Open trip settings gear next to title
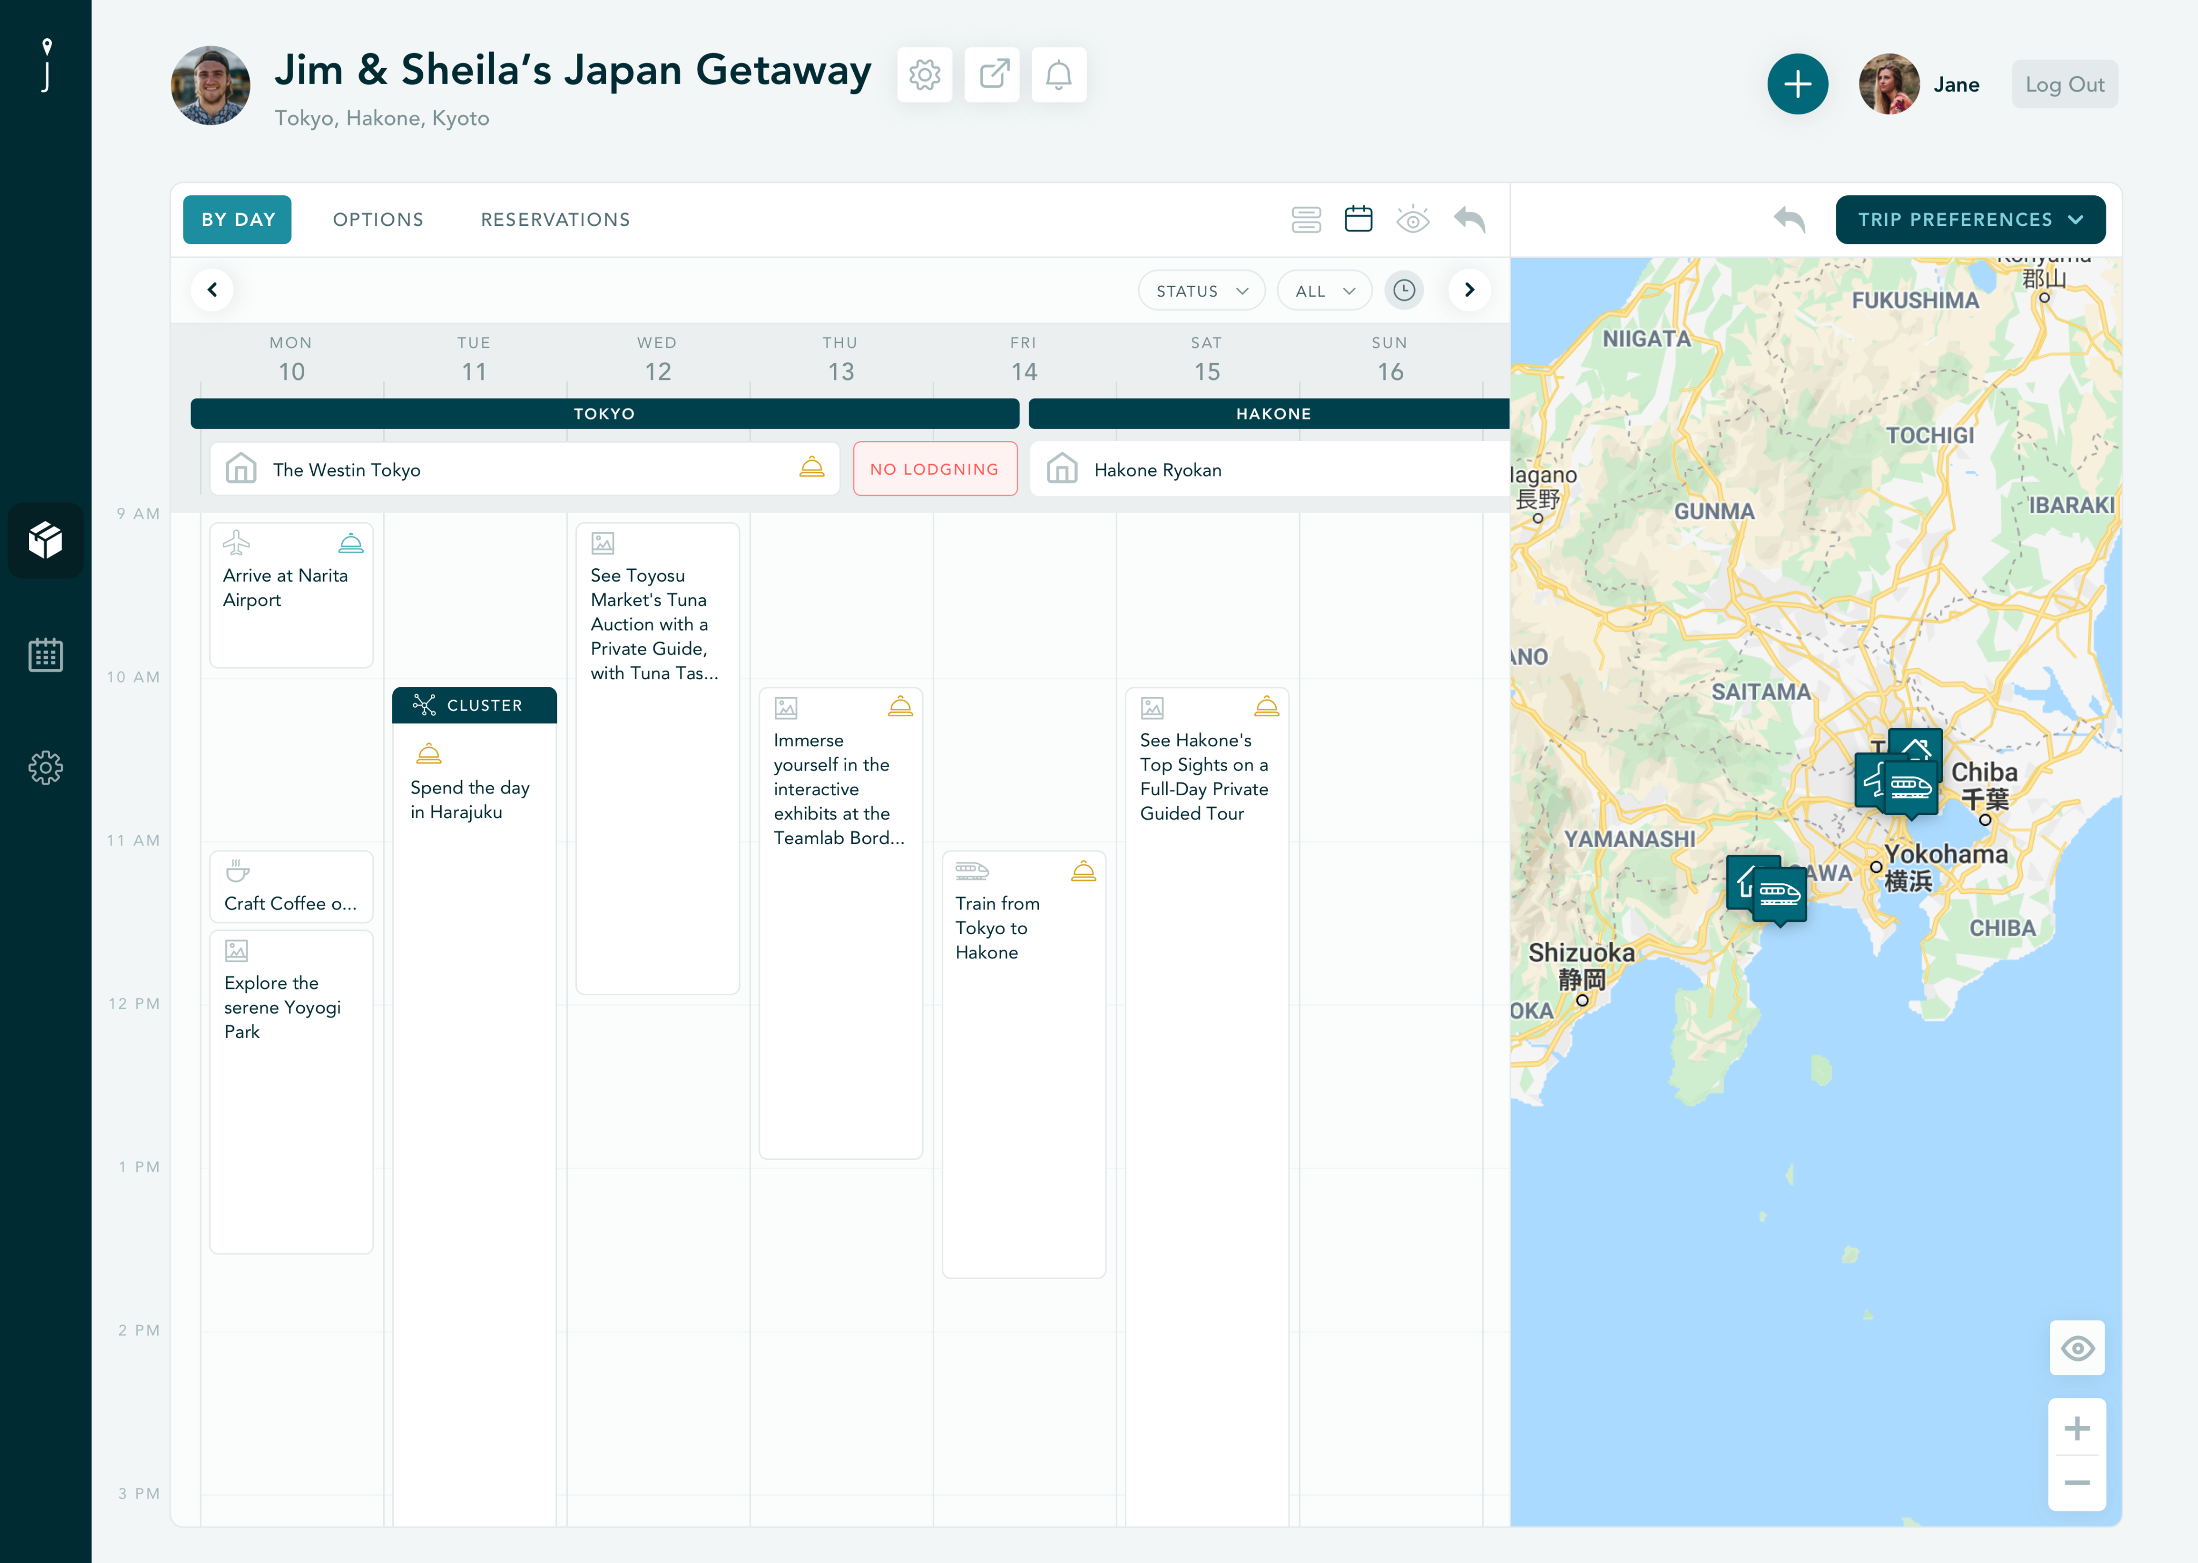 tap(924, 74)
